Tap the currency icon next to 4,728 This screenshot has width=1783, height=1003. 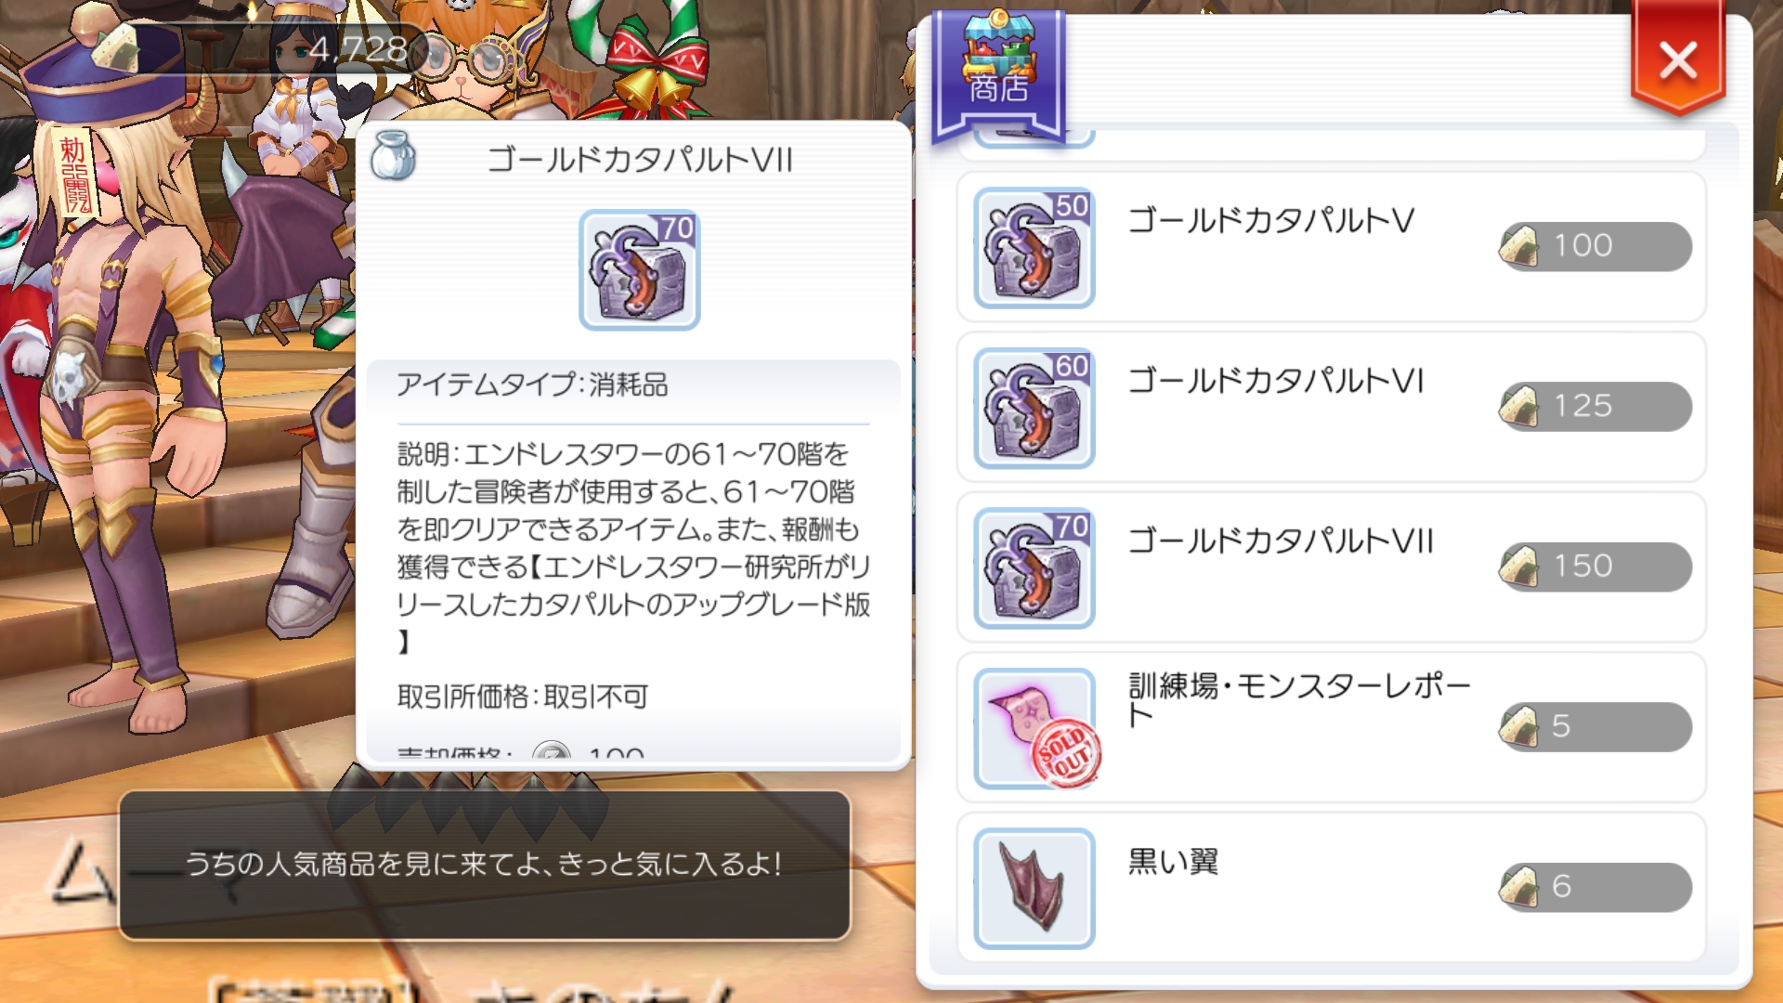(114, 47)
